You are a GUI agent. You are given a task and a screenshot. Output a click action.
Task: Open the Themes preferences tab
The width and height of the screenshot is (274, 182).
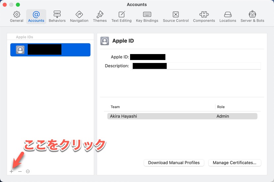click(100, 17)
